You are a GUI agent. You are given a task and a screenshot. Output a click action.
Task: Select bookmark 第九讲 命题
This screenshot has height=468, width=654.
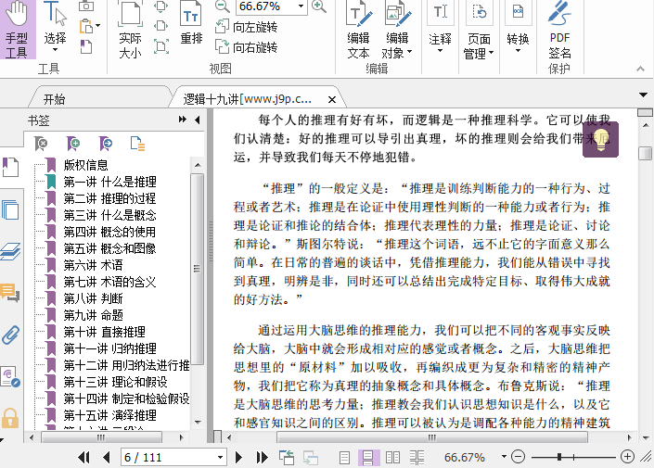click(93, 315)
